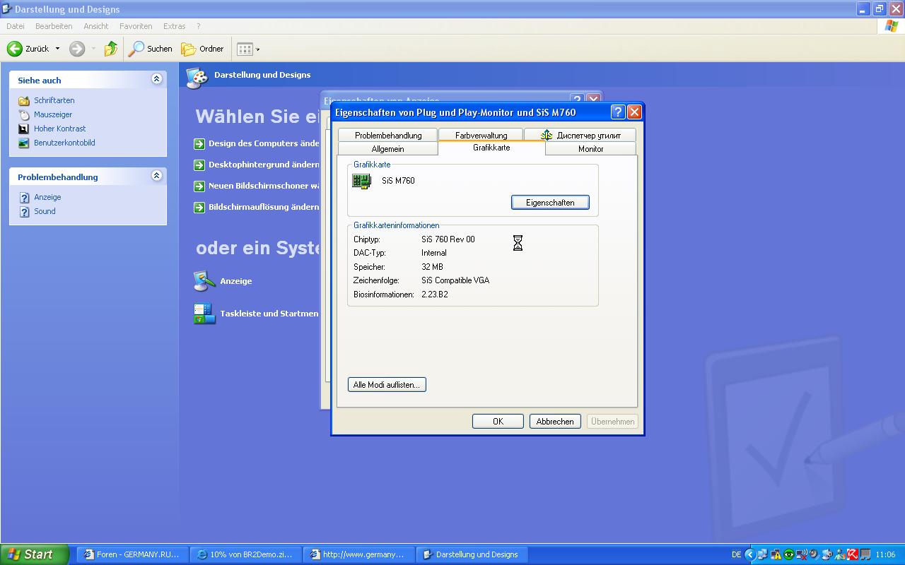Click the green eye tray icon

[x=788, y=554]
